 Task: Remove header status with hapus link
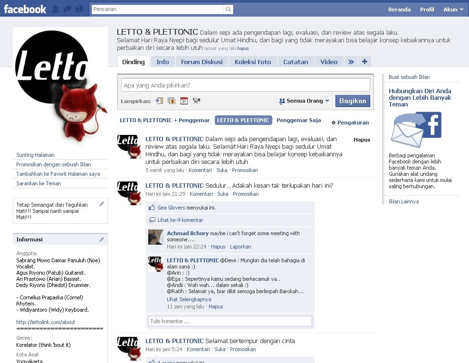pos(243,48)
